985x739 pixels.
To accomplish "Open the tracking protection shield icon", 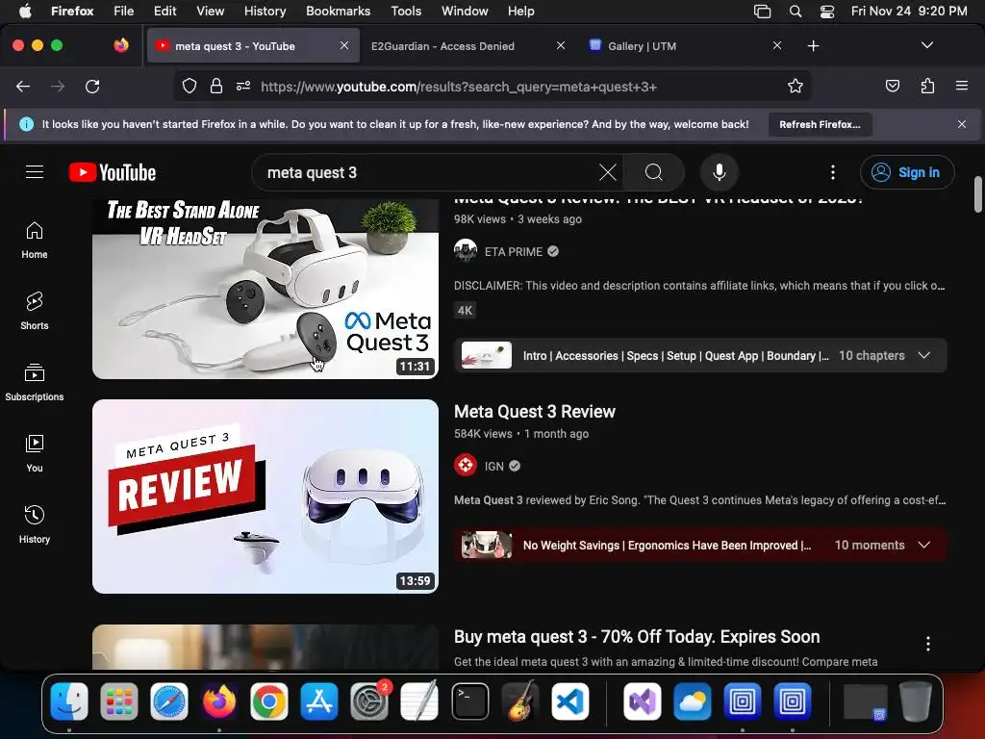I will coord(189,87).
